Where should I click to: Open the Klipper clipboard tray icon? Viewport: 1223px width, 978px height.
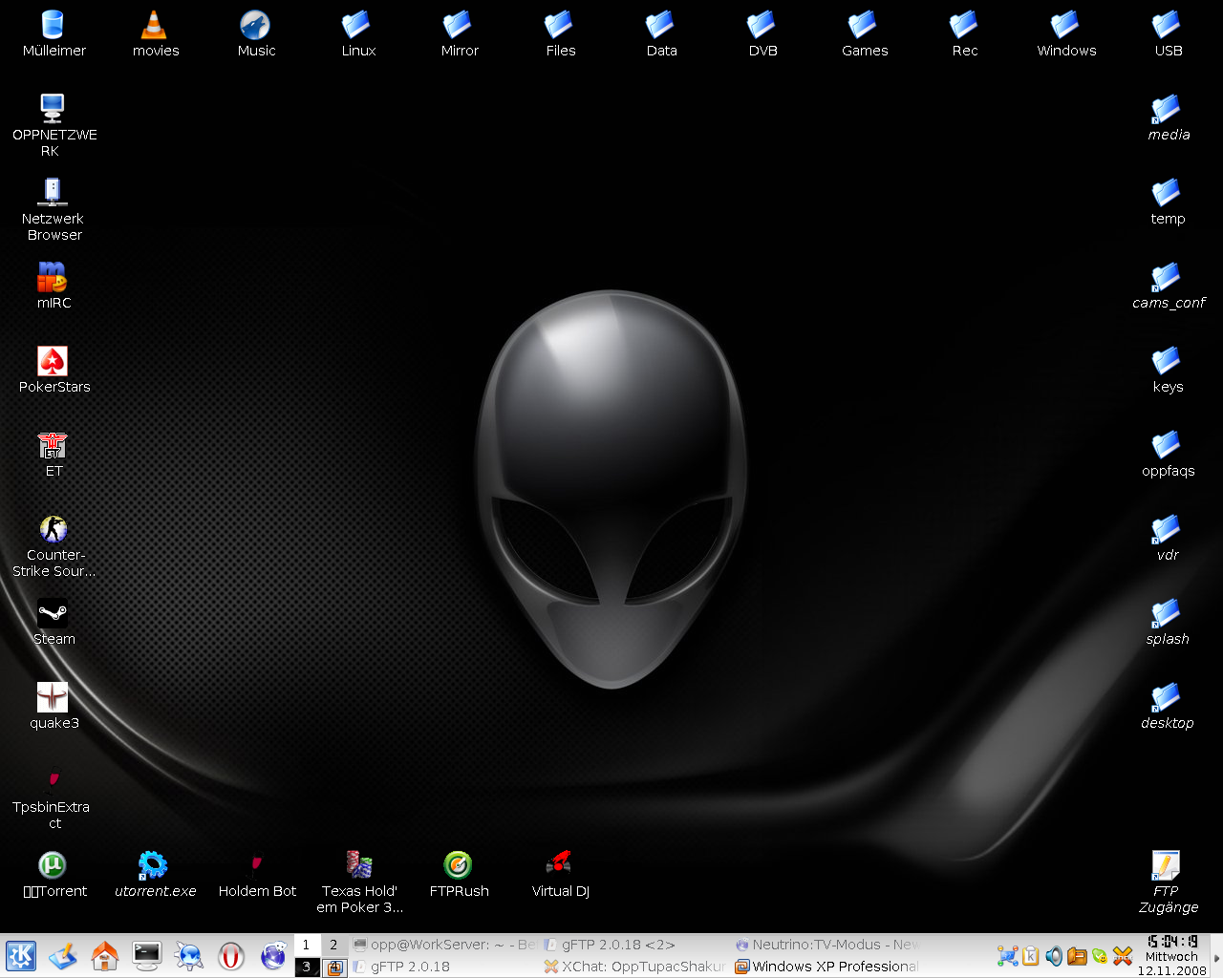(x=1030, y=956)
